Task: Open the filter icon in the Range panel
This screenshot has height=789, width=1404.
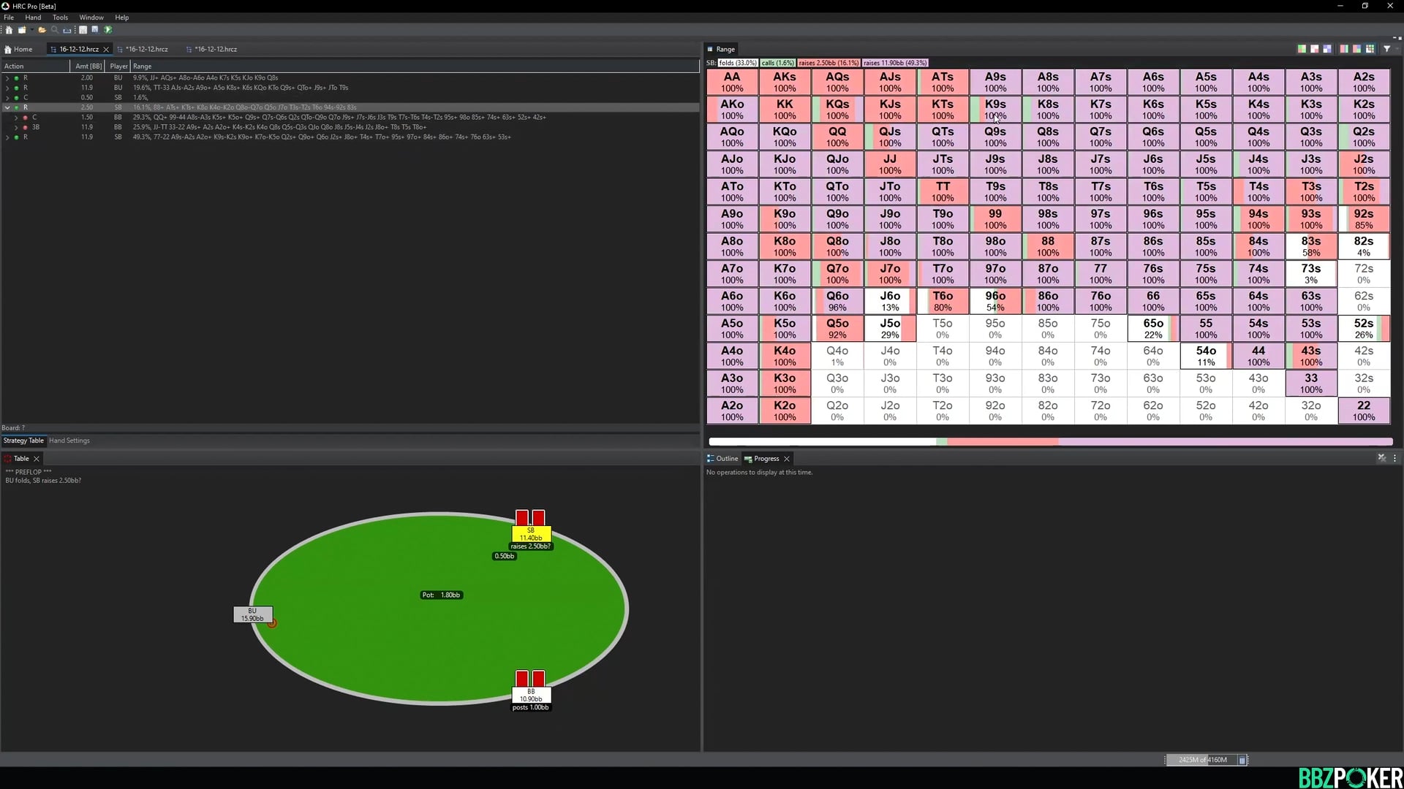Action: (x=1386, y=48)
